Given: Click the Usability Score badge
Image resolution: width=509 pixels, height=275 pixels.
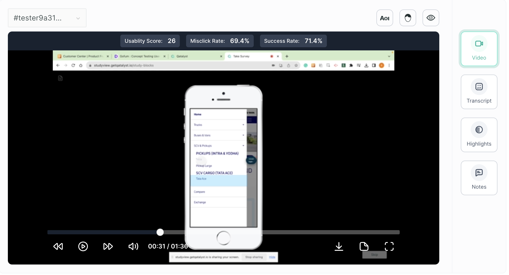Looking at the screenshot, I should (x=150, y=41).
